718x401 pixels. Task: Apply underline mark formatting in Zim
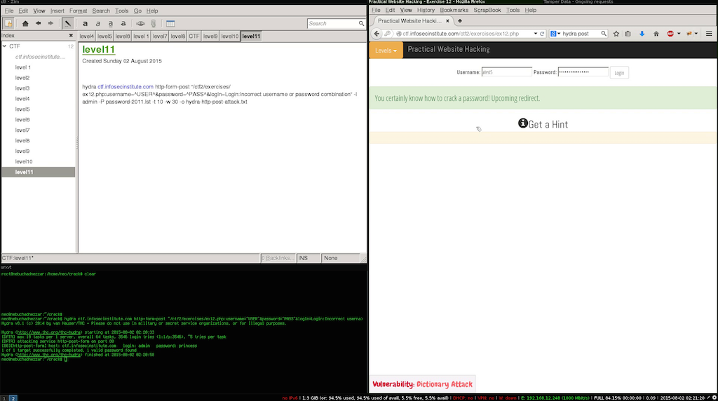[x=110, y=23]
